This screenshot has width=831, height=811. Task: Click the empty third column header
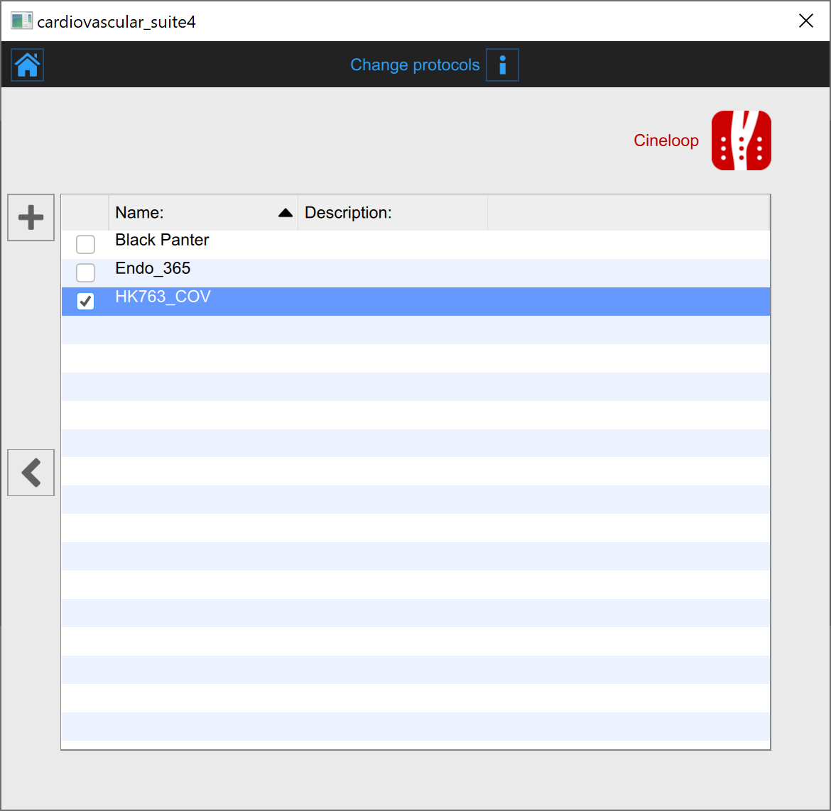[628, 213]
